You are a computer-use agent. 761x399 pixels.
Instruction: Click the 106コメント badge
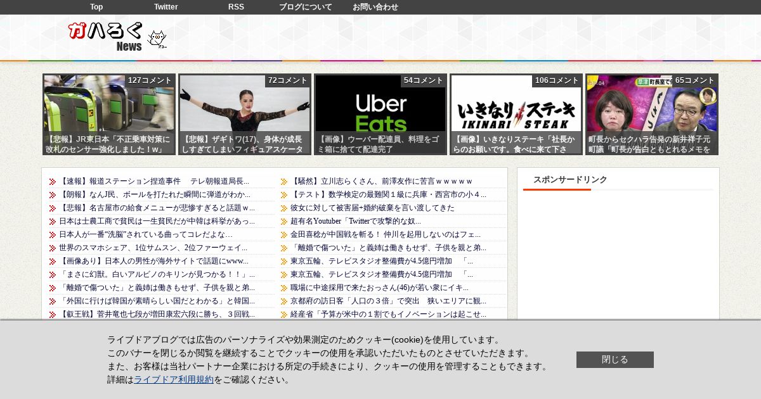click(557, 80)
